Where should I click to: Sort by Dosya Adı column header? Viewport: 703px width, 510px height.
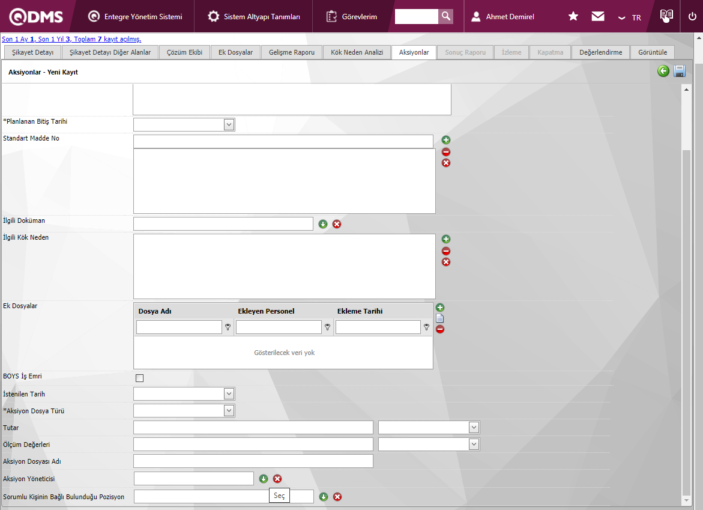tap(155, 311)
